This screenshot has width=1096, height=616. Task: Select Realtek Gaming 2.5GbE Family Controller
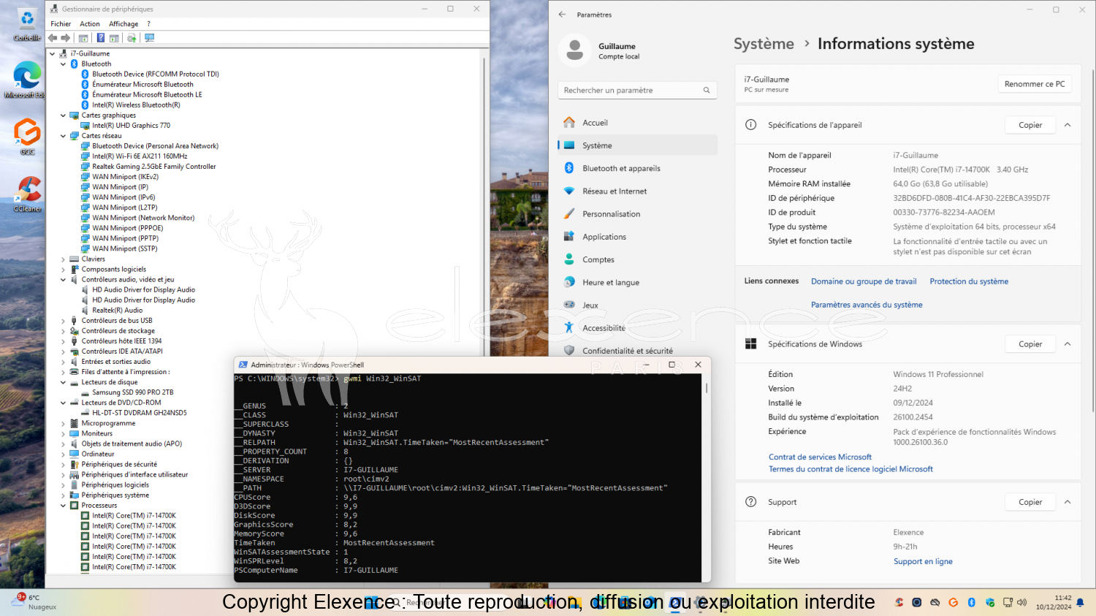[x=154, y=166]
